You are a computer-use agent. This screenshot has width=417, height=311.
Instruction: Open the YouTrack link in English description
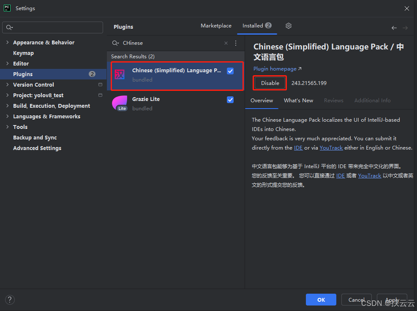[x=331, y=147]
